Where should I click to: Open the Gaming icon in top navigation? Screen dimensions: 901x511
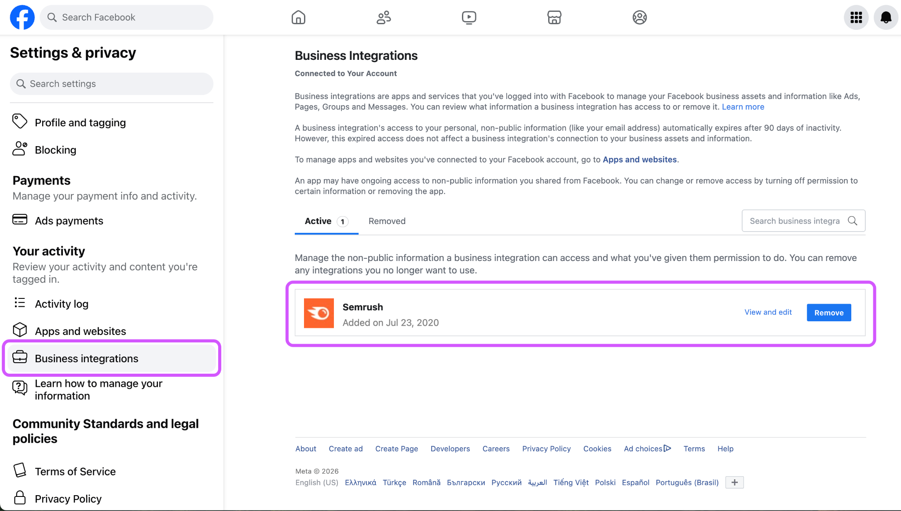tap(639, 17)
